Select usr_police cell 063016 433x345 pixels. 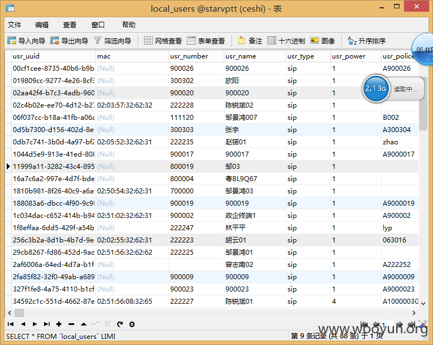400,240
